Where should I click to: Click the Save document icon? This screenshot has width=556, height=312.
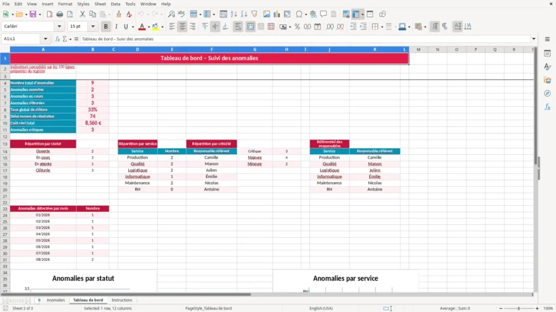pyautogui.click(x=33, y=14)
